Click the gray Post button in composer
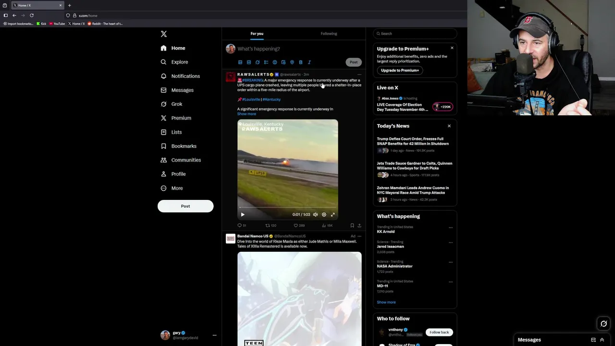The image size is (615, 346). coord(354,62)
